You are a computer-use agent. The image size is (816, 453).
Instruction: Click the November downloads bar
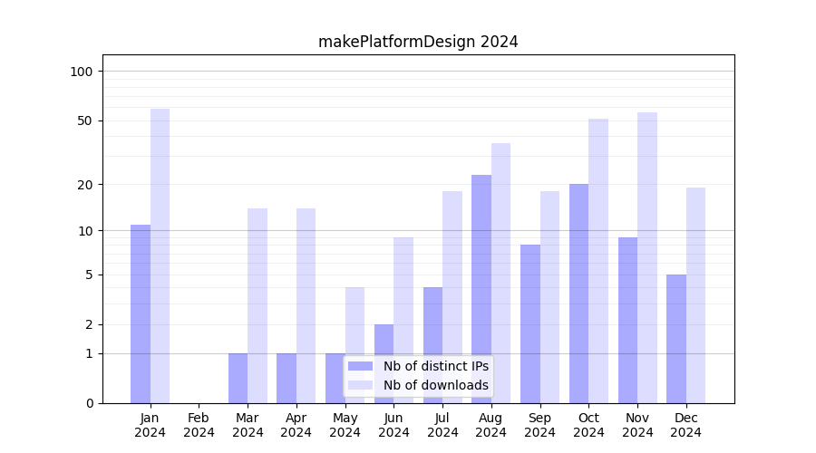647,257
